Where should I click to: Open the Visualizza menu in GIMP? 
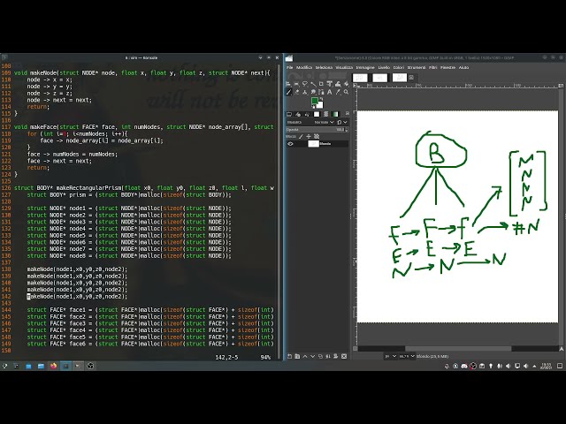(344, 67)
